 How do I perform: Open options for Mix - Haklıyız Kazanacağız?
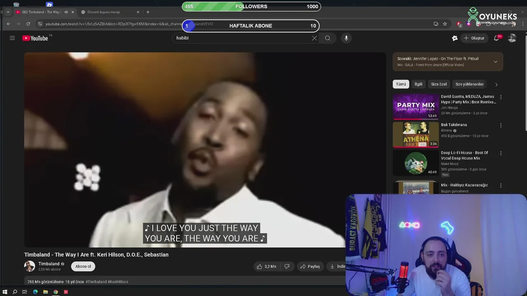click(501, 185)
